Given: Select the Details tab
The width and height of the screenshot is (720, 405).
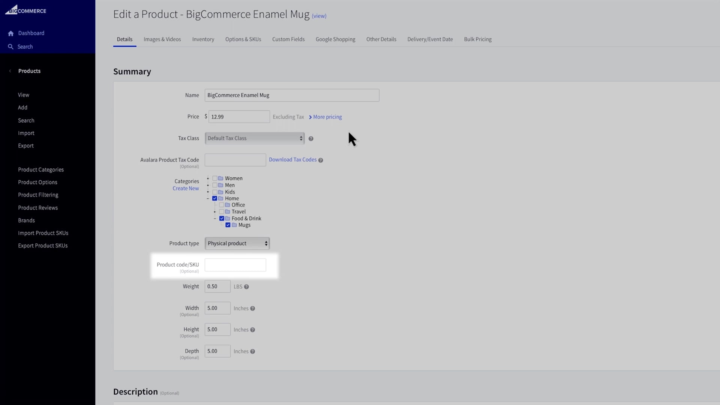Looking at the screenshot, I should pyautogui.click(x=124, y=39).
